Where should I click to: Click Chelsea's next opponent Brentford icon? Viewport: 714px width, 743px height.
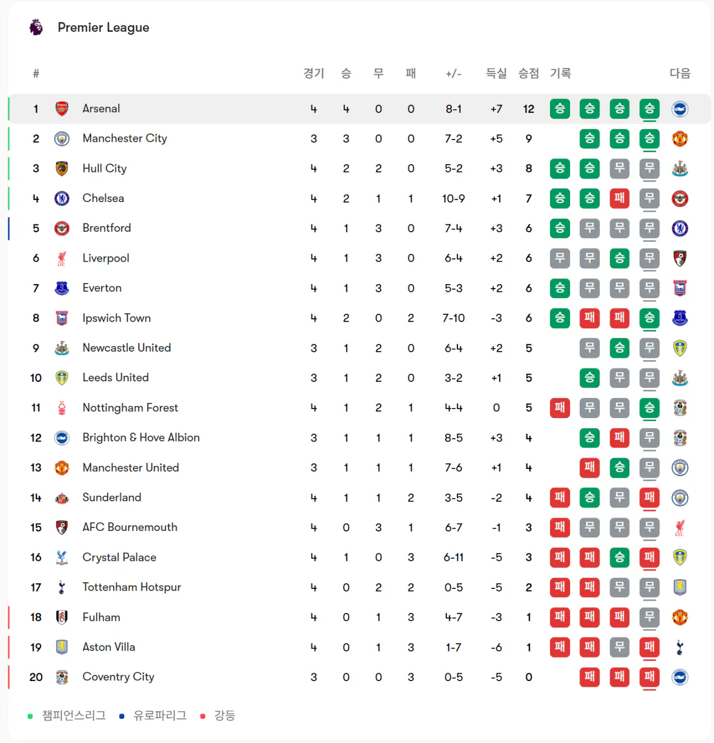click(679, 198)
